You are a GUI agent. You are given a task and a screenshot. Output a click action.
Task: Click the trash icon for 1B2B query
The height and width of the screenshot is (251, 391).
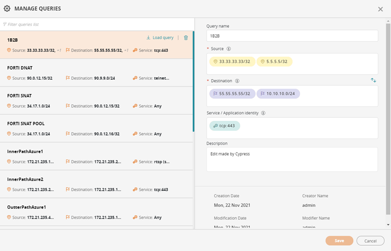pos(186,38)
